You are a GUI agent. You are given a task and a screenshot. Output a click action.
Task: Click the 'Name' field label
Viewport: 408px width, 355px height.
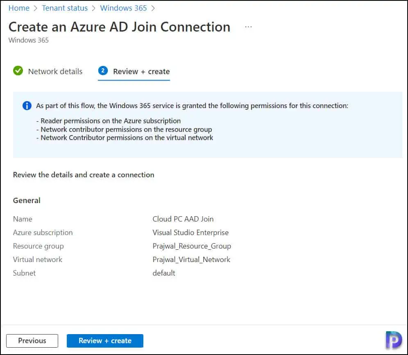pos(23,219)
